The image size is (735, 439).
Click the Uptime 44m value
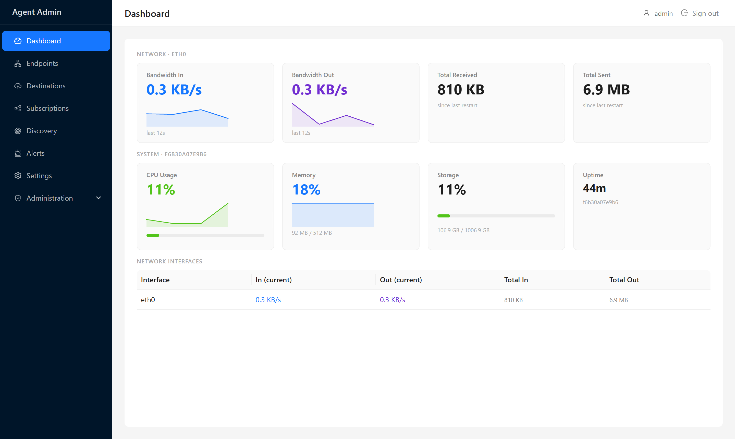point(594,188)
